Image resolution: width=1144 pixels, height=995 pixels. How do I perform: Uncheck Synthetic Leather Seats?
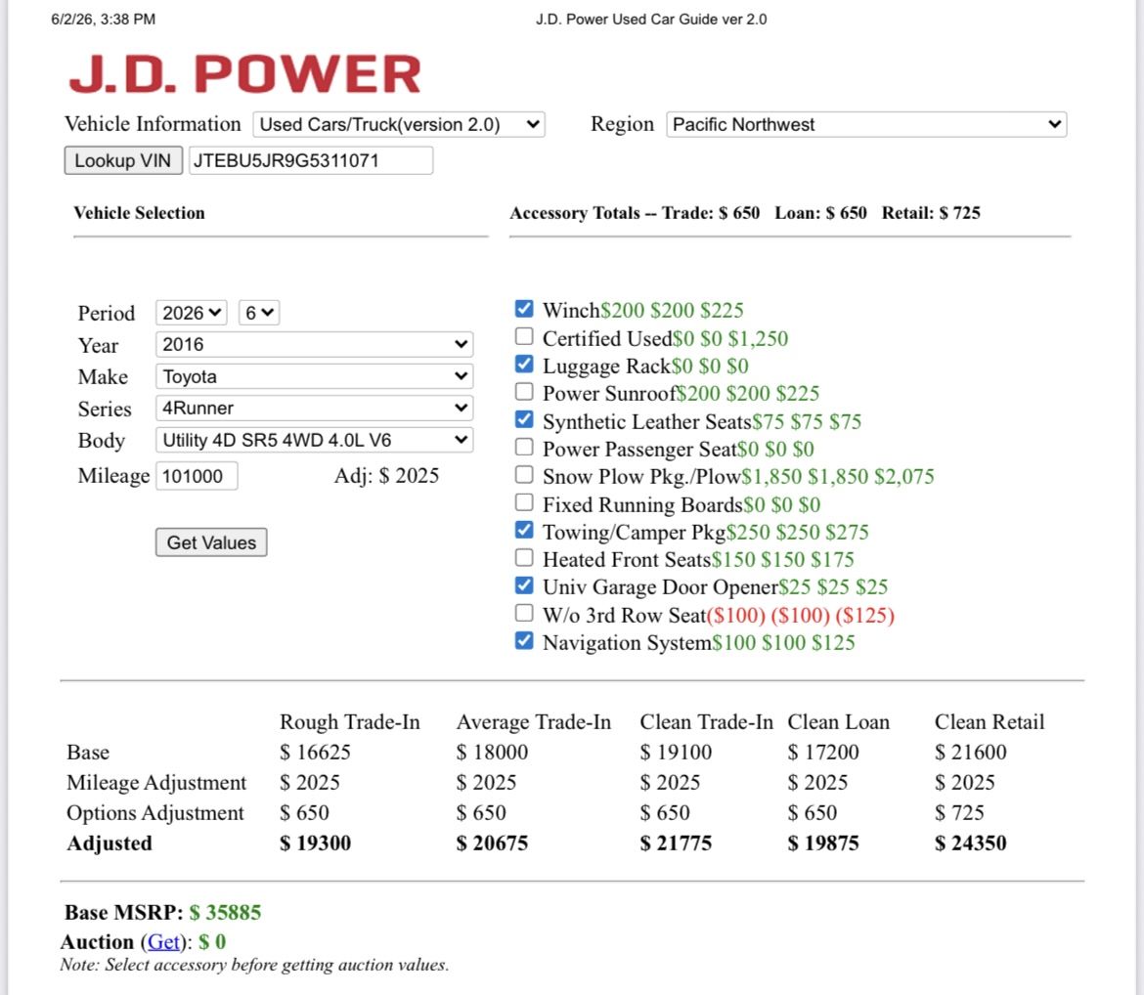point(524,419)
